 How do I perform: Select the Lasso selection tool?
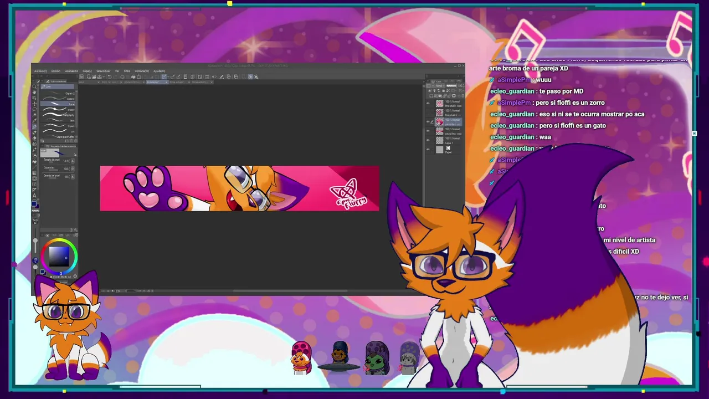(x=34, y=109)
